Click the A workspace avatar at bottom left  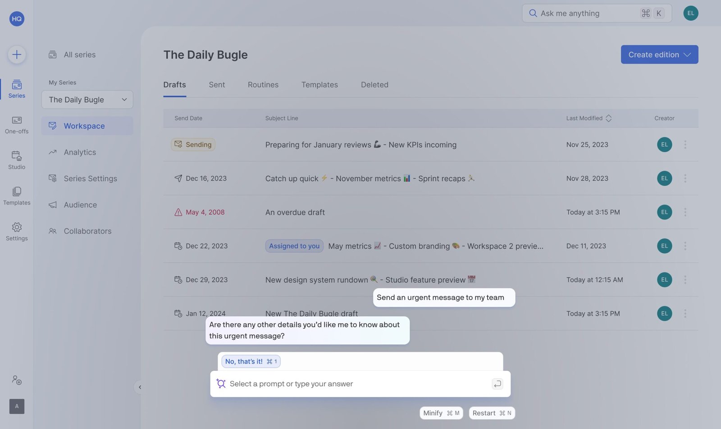click(17, 406)
